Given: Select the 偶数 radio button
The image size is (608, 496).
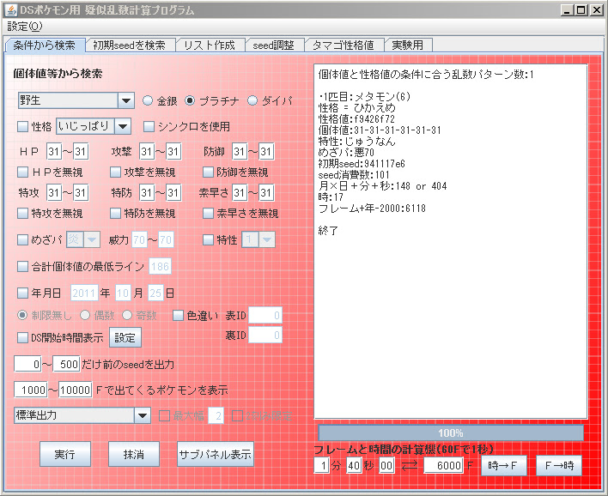Looking at the screenshot, I should (85, 316).
